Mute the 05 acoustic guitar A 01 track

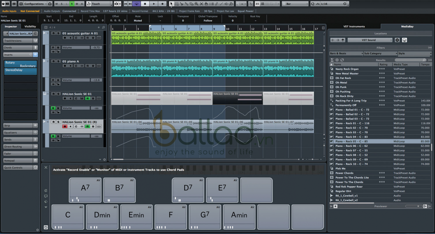[x=53, y=33]
